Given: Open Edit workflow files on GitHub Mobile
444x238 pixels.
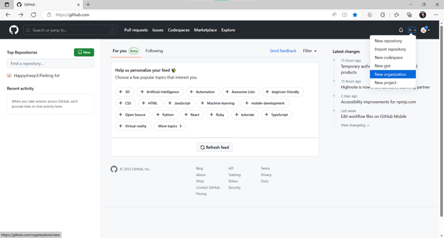Looking at the screenshot, I should [x=374, y=116].
